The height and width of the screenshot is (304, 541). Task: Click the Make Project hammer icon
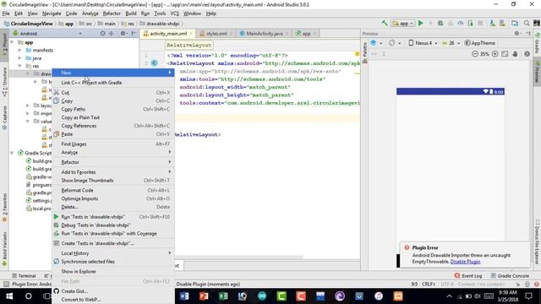pos(385,24)
